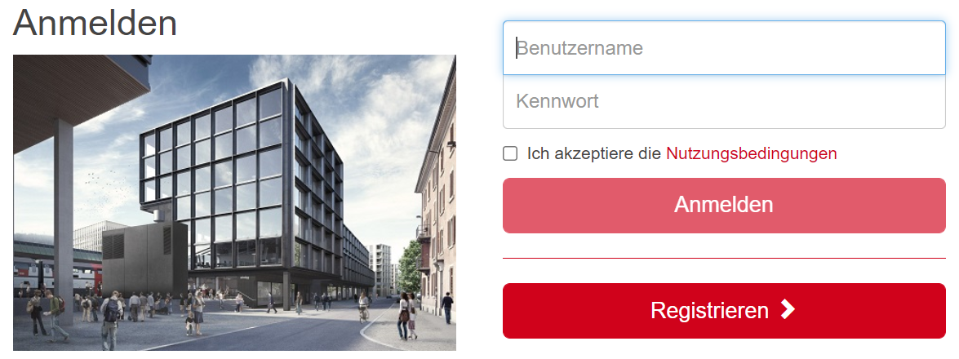Click into the Kennwort field
Image resolution: width=959 pixels, height=359 pixels.
click(723, 102)
